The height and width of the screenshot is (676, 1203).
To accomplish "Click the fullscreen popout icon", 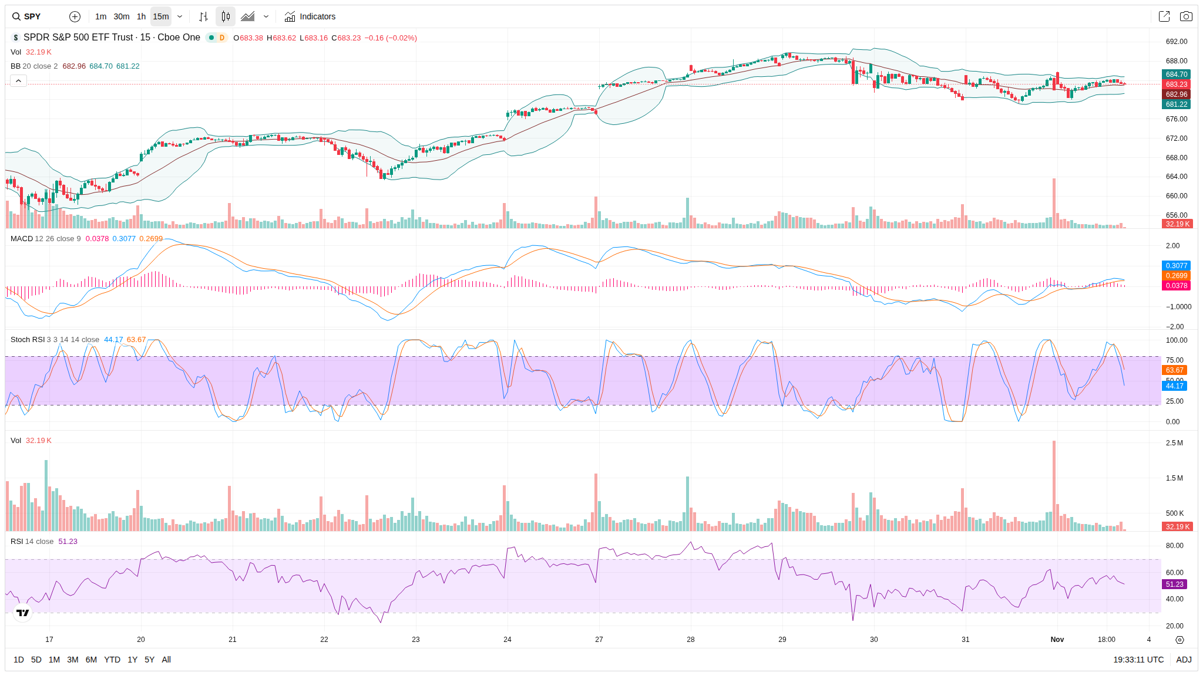I will [x=1164, y=16].
